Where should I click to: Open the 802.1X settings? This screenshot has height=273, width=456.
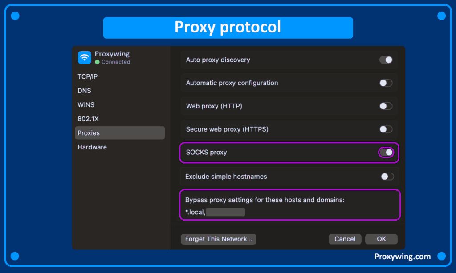[87, 119]
